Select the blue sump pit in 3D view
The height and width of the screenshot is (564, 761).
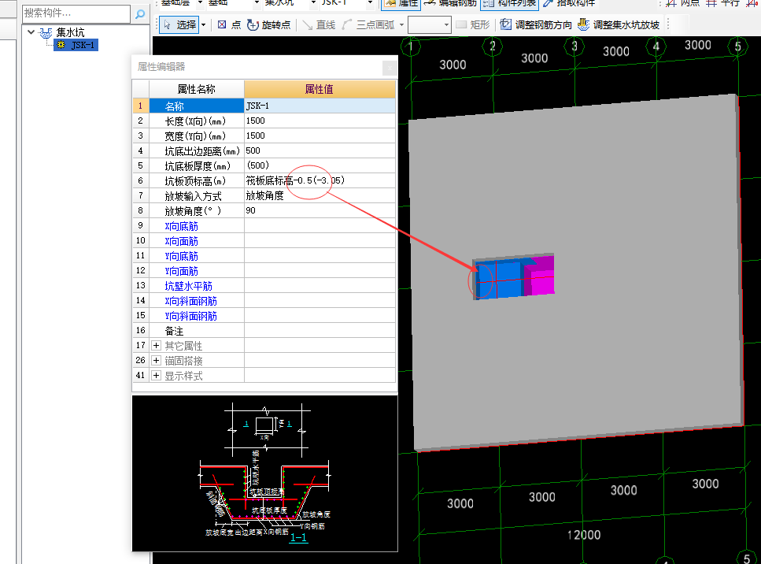click(x=500, y=280)
